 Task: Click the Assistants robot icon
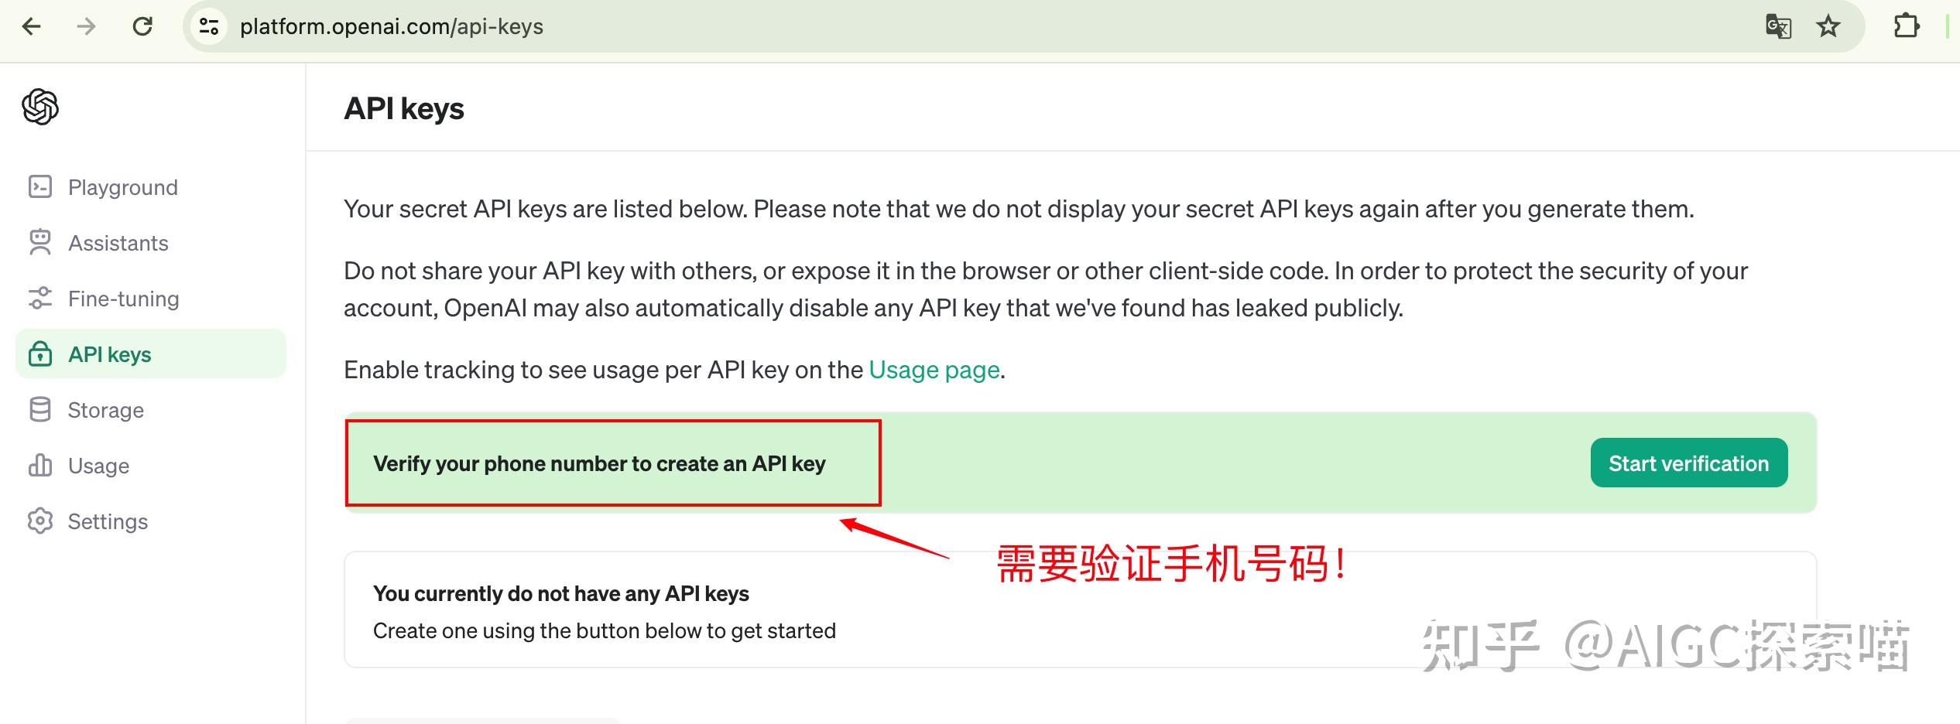pos(40,243)
